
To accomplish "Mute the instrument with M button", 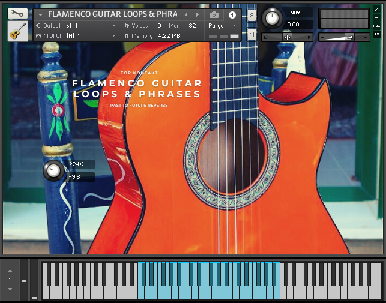I will point(252,35).
